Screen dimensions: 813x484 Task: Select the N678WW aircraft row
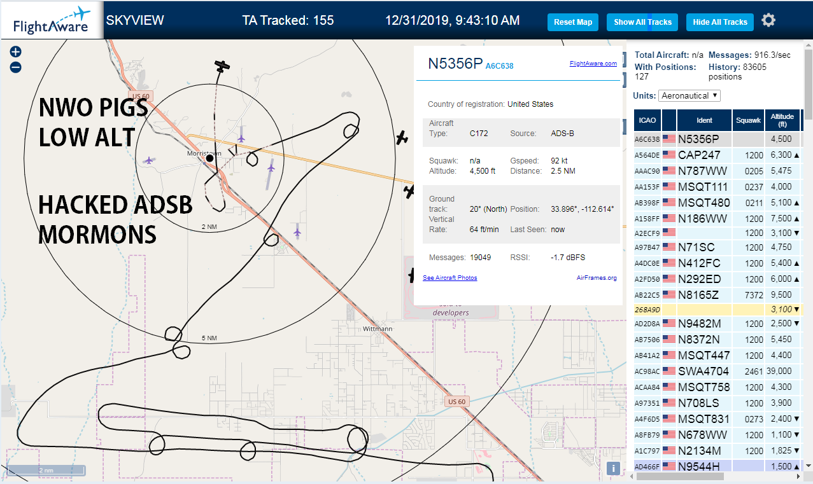[718, 435]
